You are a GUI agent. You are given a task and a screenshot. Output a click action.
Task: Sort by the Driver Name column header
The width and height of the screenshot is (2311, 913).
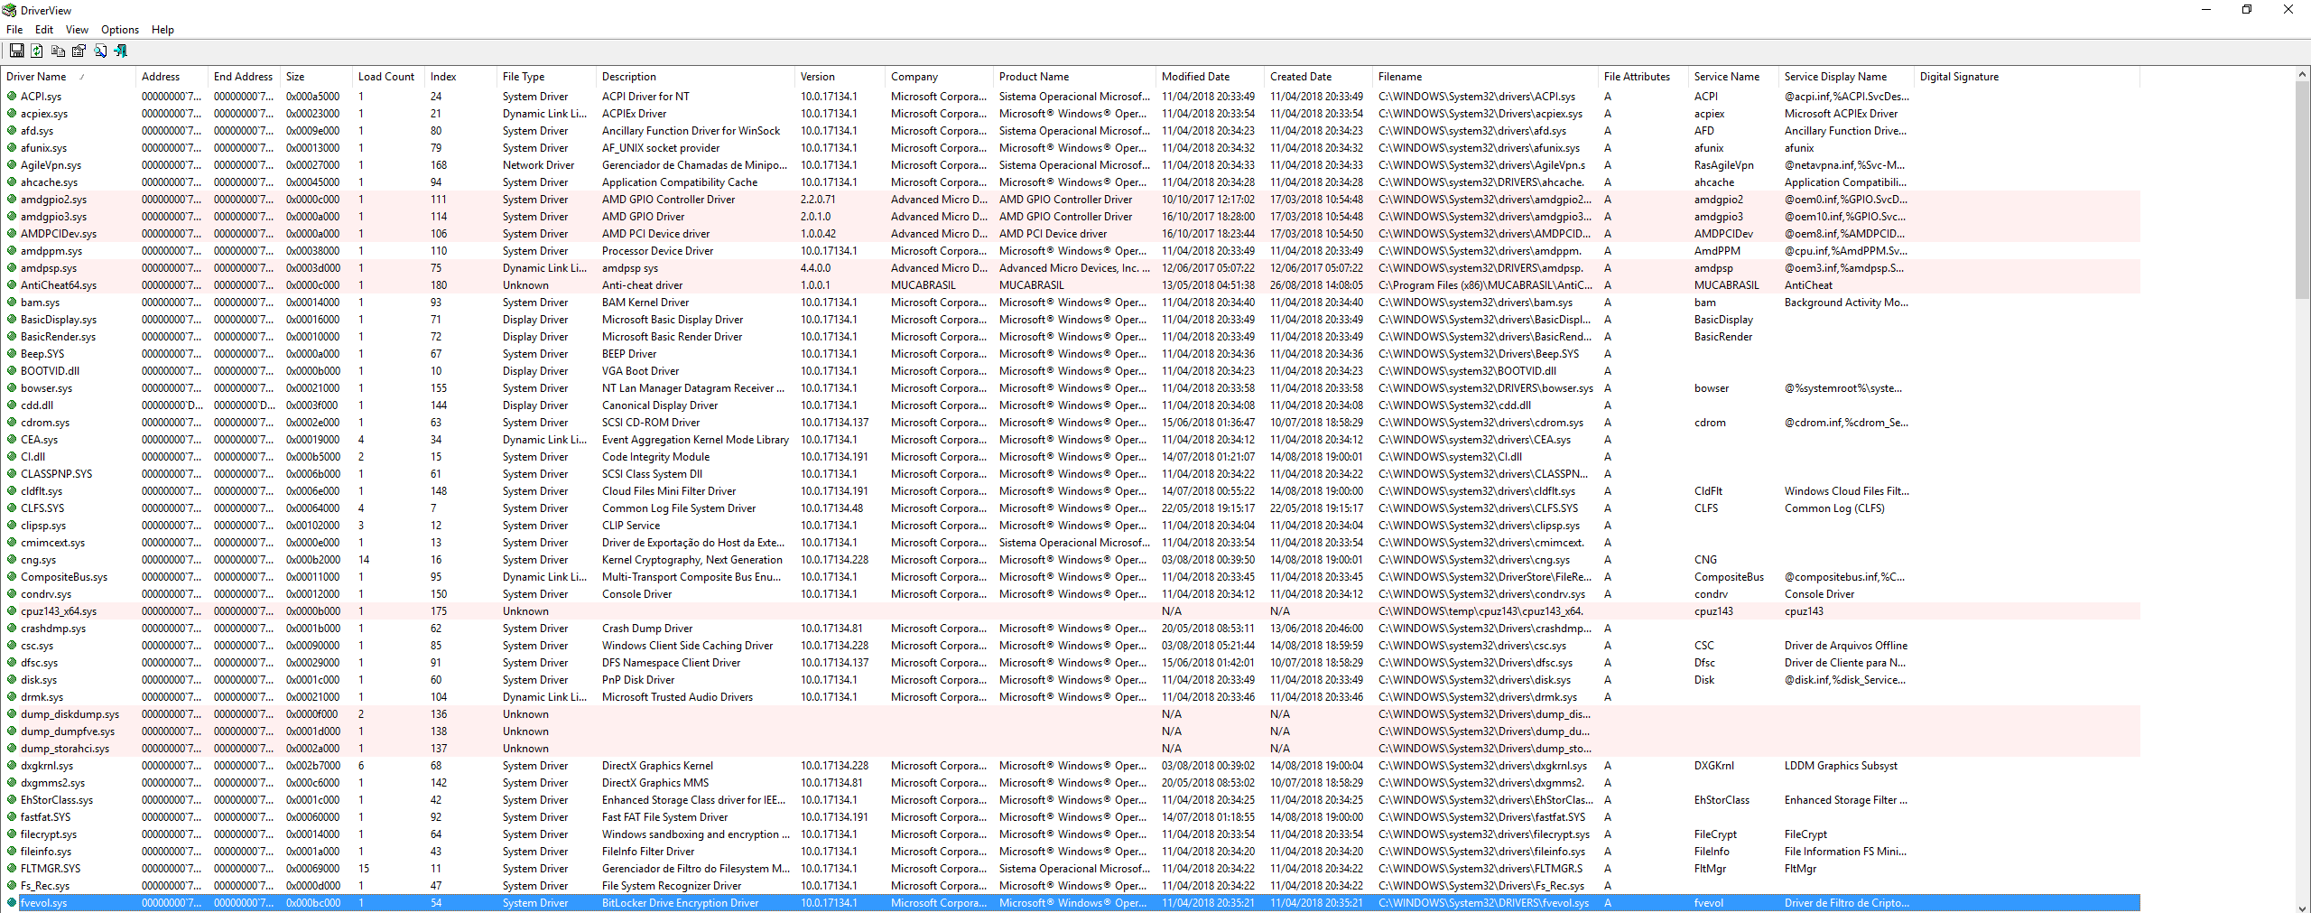pos(36,77)
